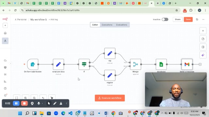Viewport: 209px width, 117px height.
Task: Add a tag to the workflow
Action: [x=53, y=19]
